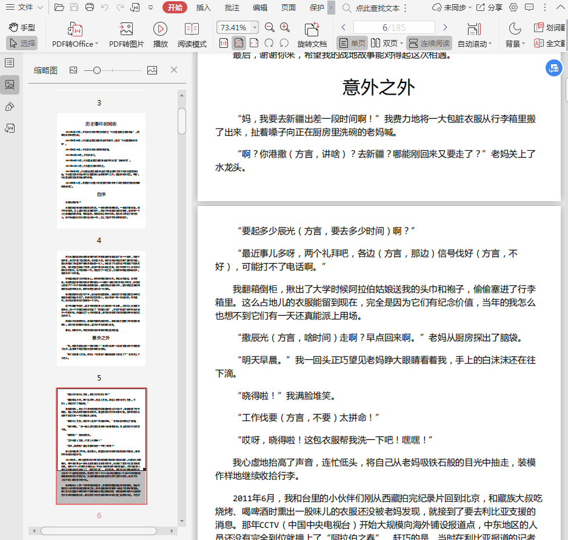Screen dimensions: 568x540
Task: Close the 缩略图 thumbnail panel
Action: coord(174,70)
